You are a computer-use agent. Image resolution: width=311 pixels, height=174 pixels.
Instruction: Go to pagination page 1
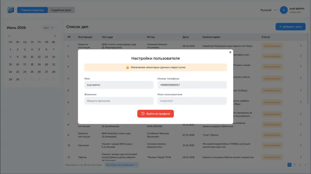pyautogui.click(x=290, y=165)
